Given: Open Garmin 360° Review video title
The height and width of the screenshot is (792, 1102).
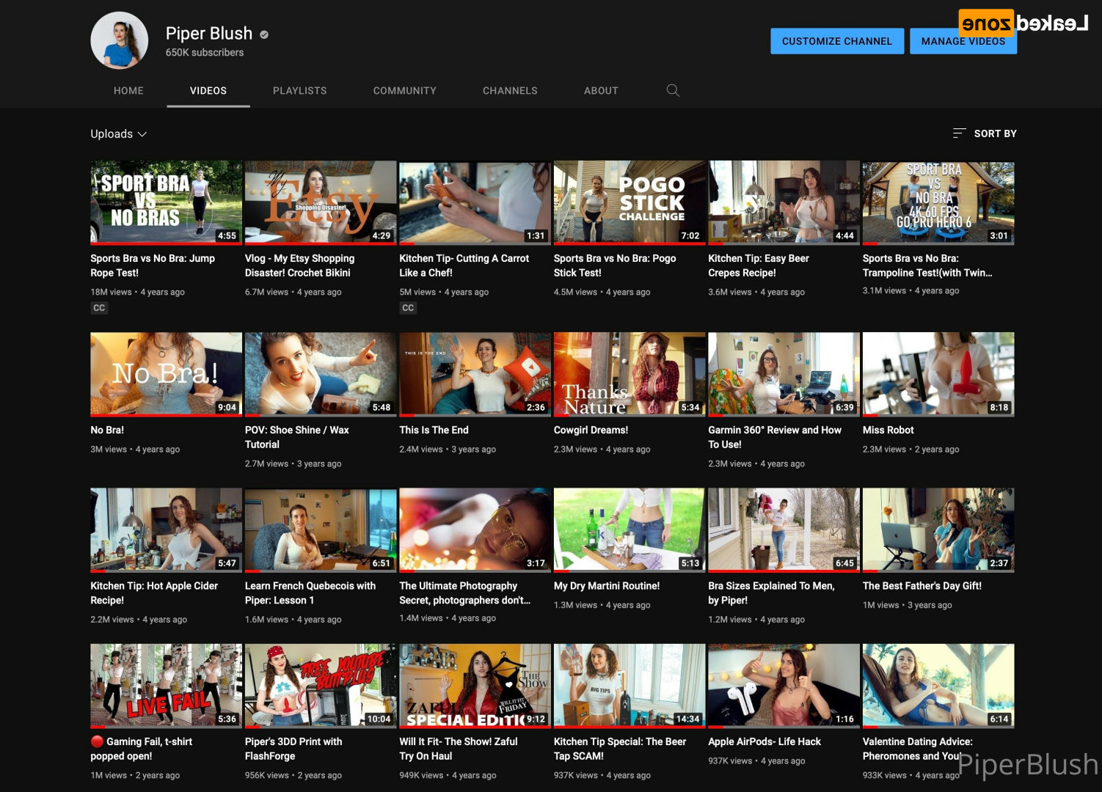Looking at the screenshot, I should (775, 437).
